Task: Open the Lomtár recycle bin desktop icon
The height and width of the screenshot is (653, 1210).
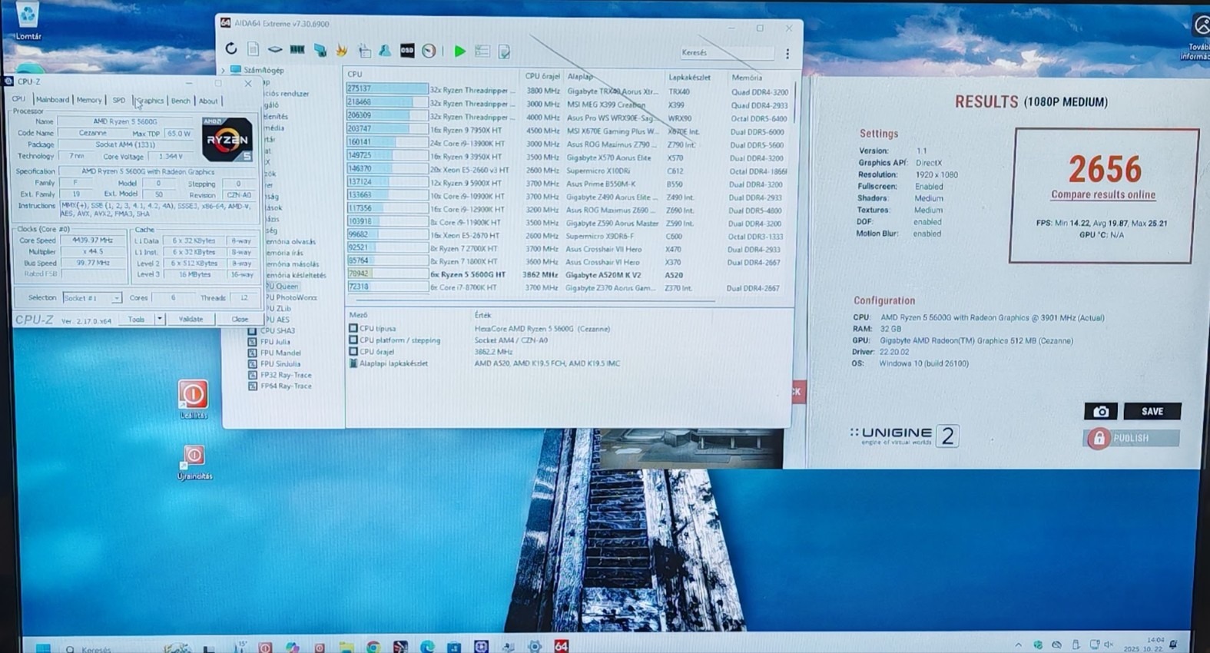Action: pyautogui.click(x=28, y=22)
